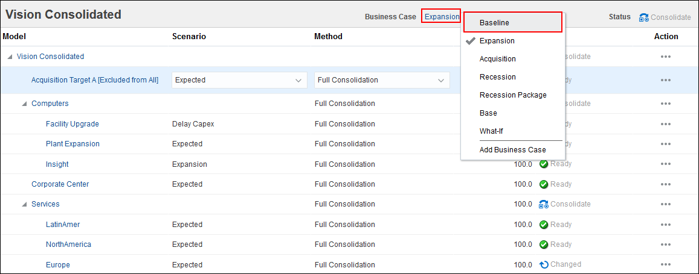Click the Expansion business case link
The width and height of the screenshot is (699, 274).
point(442,17)
